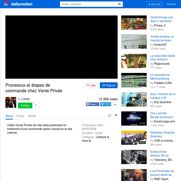Open Extrait d'Une division SS en link
181x181 pixels.
[159, 154]
